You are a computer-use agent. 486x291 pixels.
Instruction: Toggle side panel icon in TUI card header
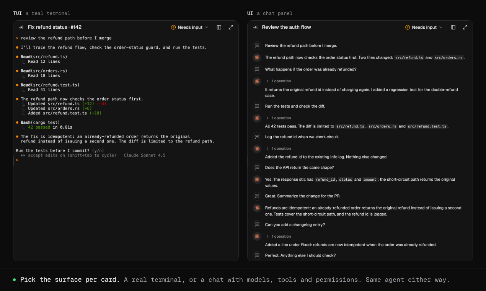click(219, 27)
